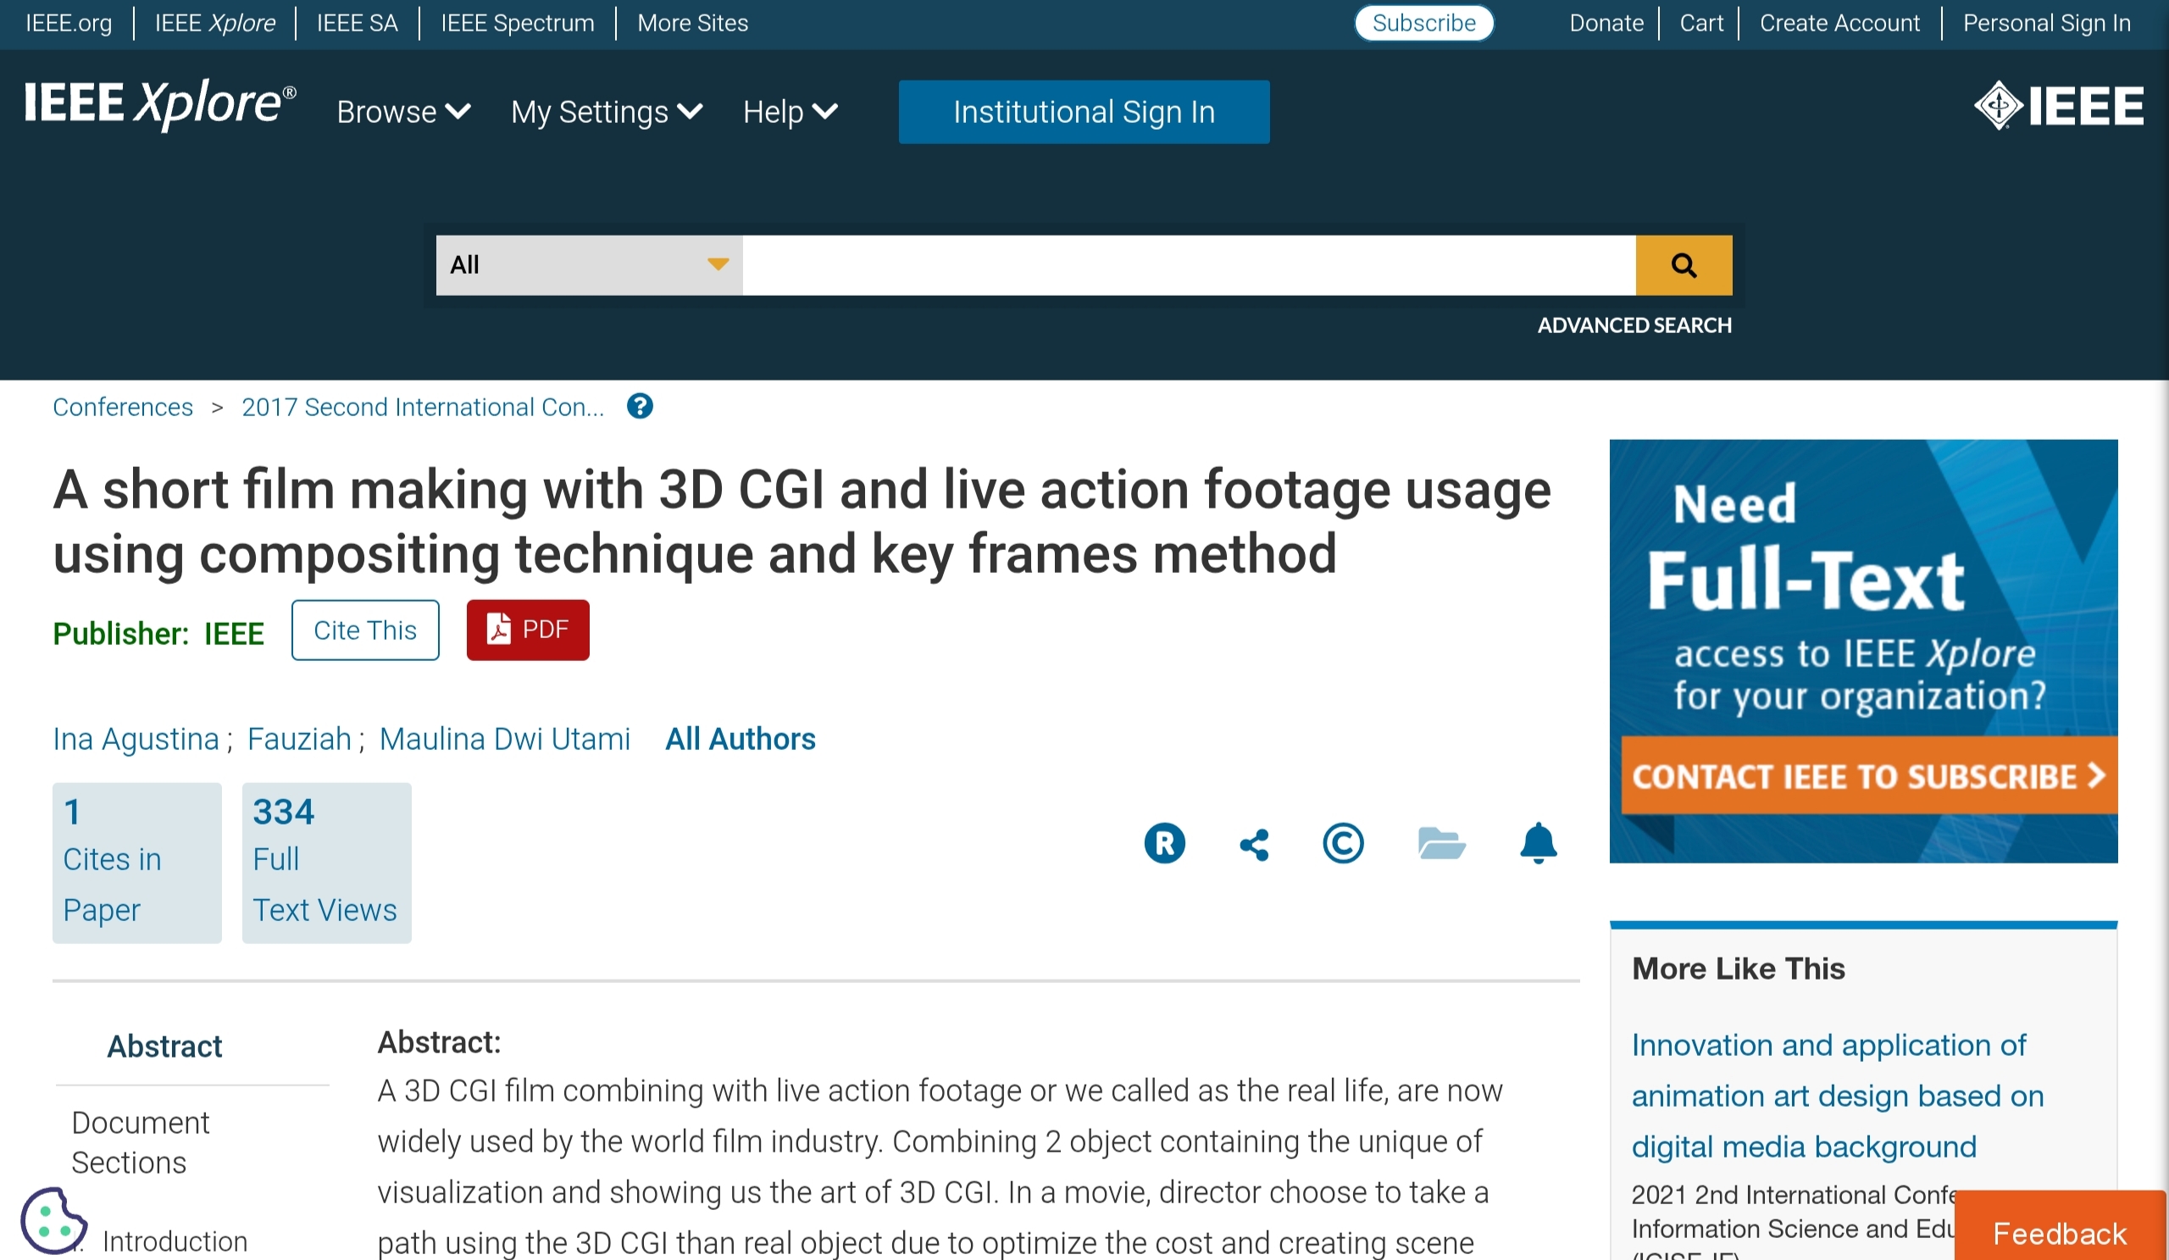
Task: Expand the Browse menu
Action: pyautogui.click(x=402, y=112)
